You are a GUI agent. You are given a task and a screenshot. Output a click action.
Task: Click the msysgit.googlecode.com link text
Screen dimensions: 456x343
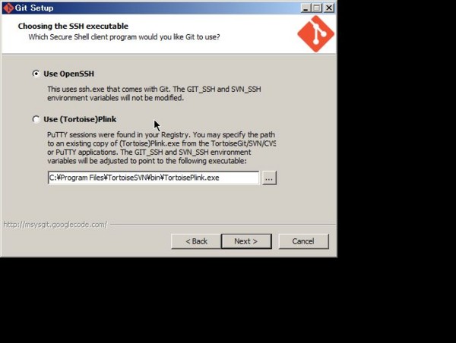click(55, 225)
